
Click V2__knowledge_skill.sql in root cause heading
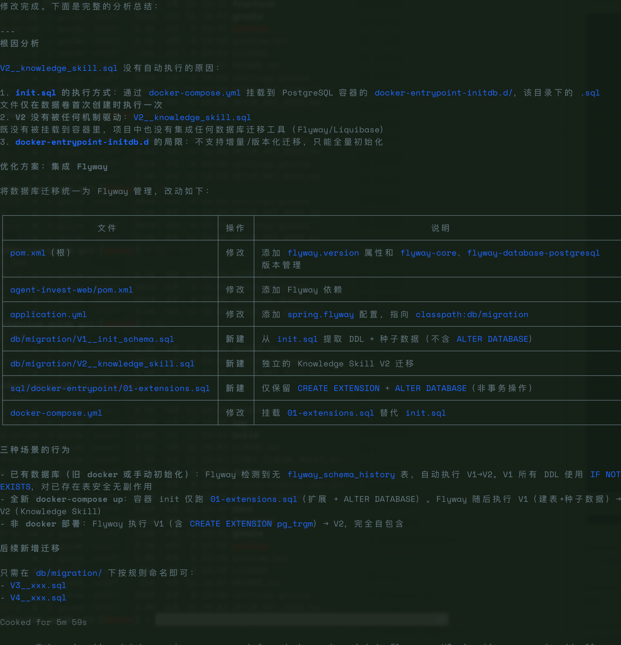click(59, 68)
